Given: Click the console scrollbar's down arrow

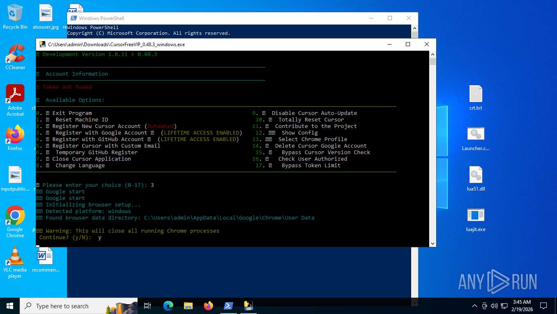Looking at the screenshot, I should click(x=432, y=243).
